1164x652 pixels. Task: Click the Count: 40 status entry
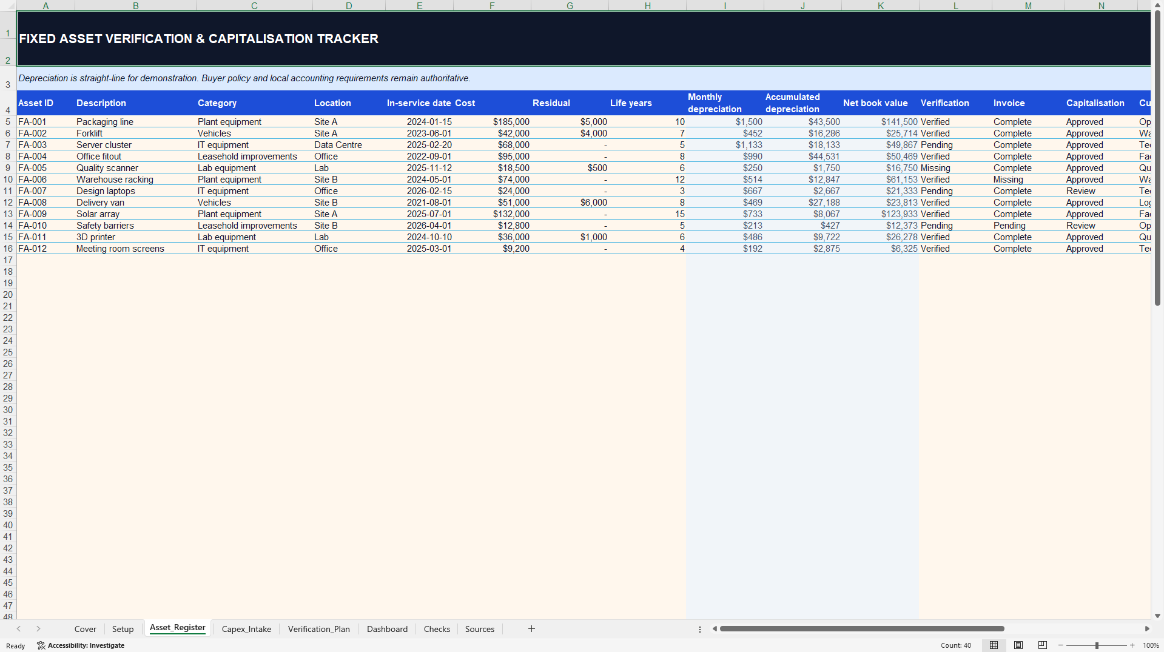[x=956, y=645]
